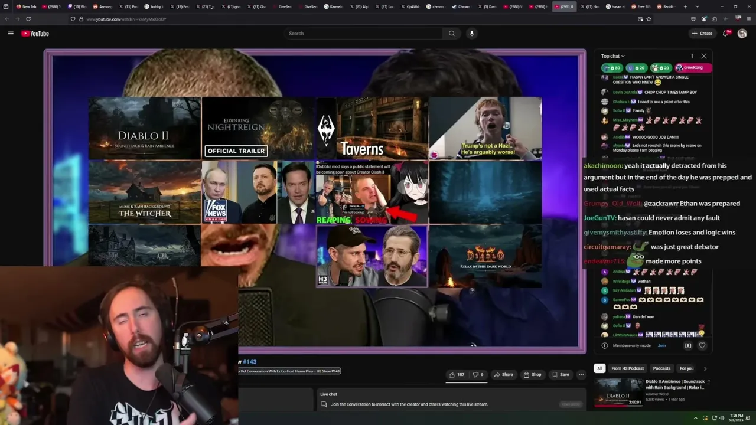Open the YouTube guide hamburger menu
This screenshot has width=756, height=425.
[x=11, y=34]
